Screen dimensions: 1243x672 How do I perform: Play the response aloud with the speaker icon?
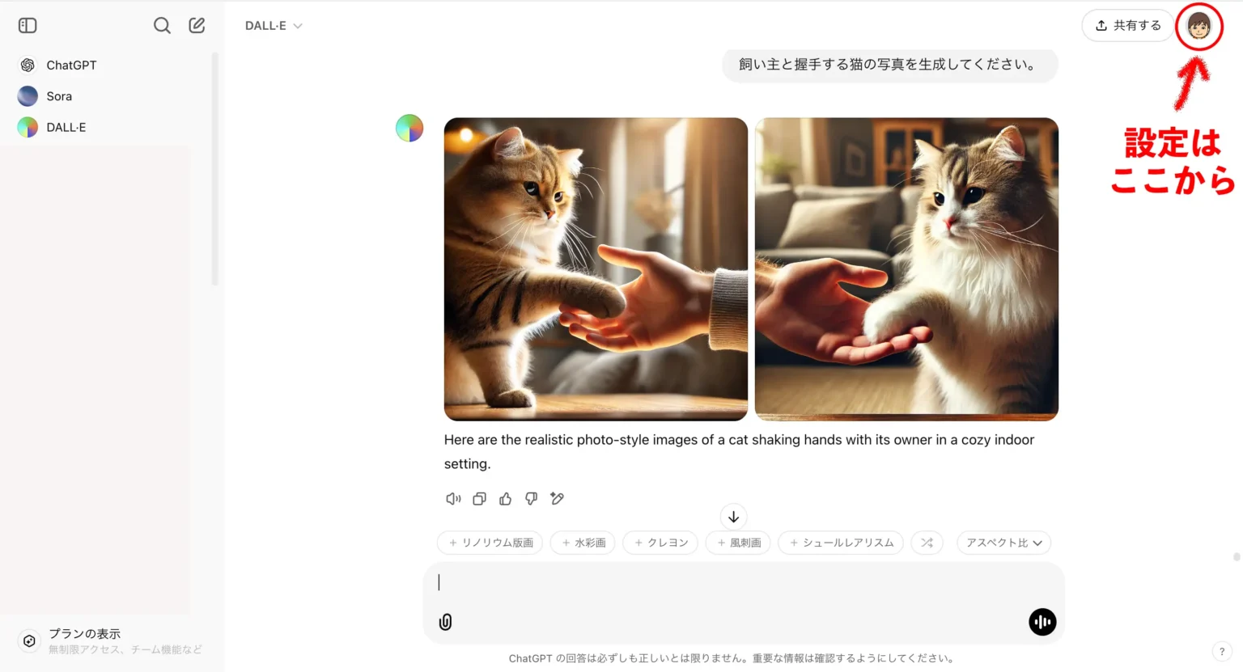point(453,499)
